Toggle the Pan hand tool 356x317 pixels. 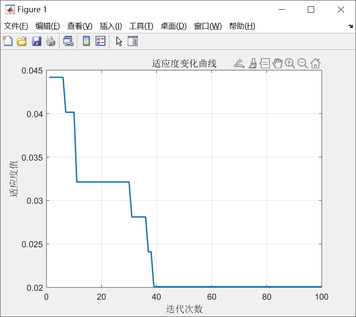point(277,63)
